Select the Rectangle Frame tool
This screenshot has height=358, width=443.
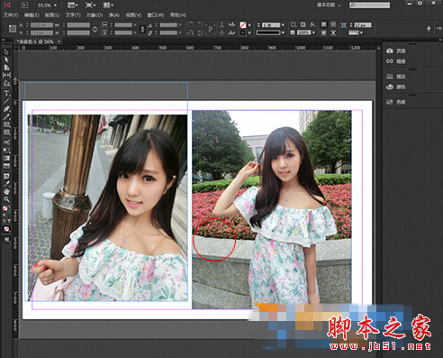coord(6,124)
